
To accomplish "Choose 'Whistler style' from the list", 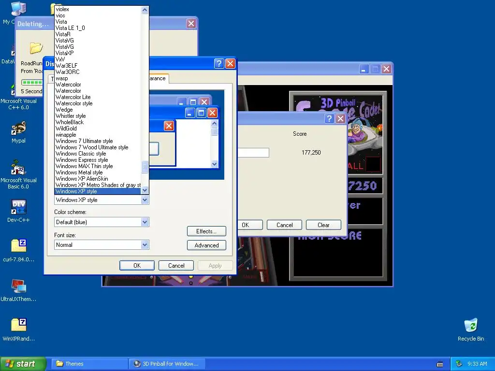I will [98, 116].
